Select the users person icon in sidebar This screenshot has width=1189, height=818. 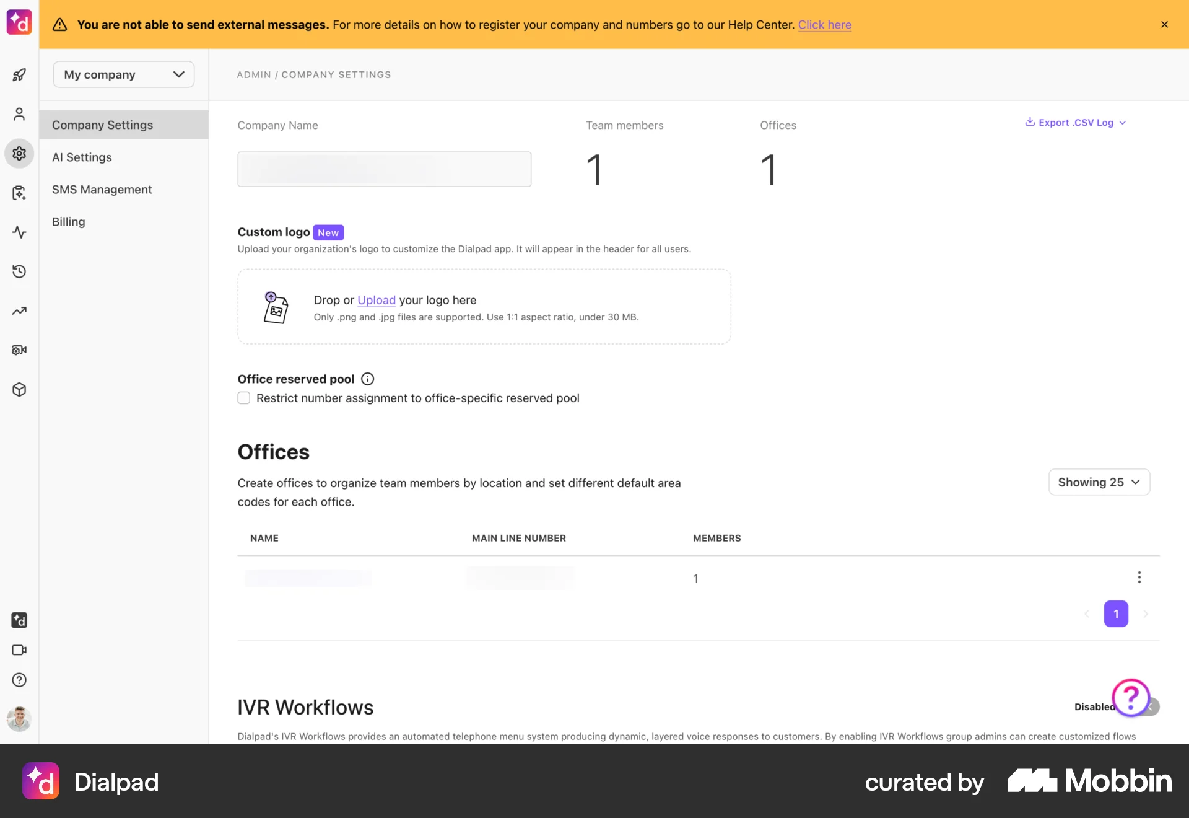[x=19, y=114]
